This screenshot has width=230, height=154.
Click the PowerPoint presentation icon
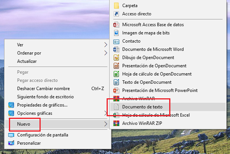point(116,90)
